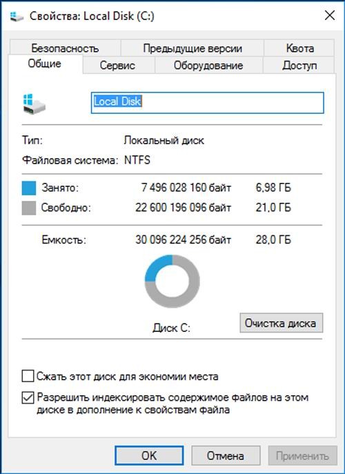The image size is (345, 474).
Task: Click the Применить button
Action: tap(302, 455)
